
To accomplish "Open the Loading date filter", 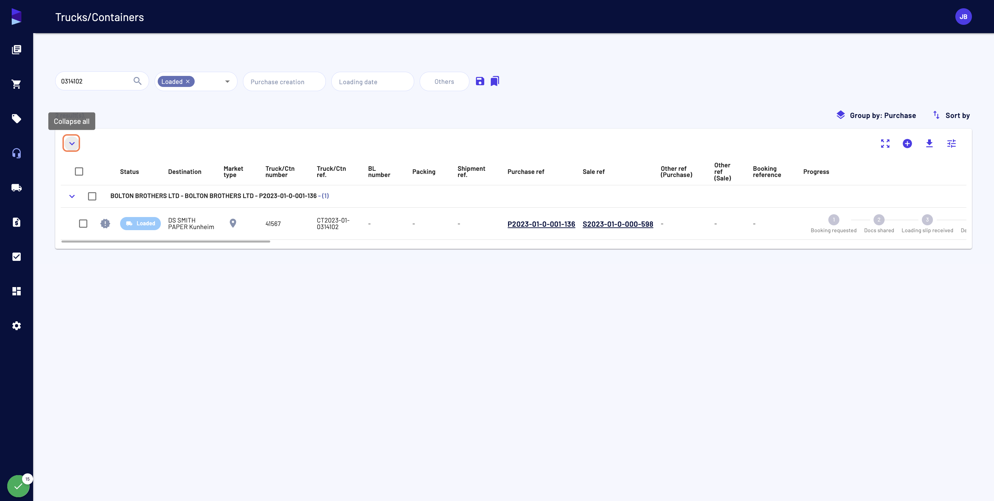I will 372,81.
